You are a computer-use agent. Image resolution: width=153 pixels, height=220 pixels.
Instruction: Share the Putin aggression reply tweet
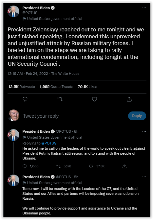[124, 166]
